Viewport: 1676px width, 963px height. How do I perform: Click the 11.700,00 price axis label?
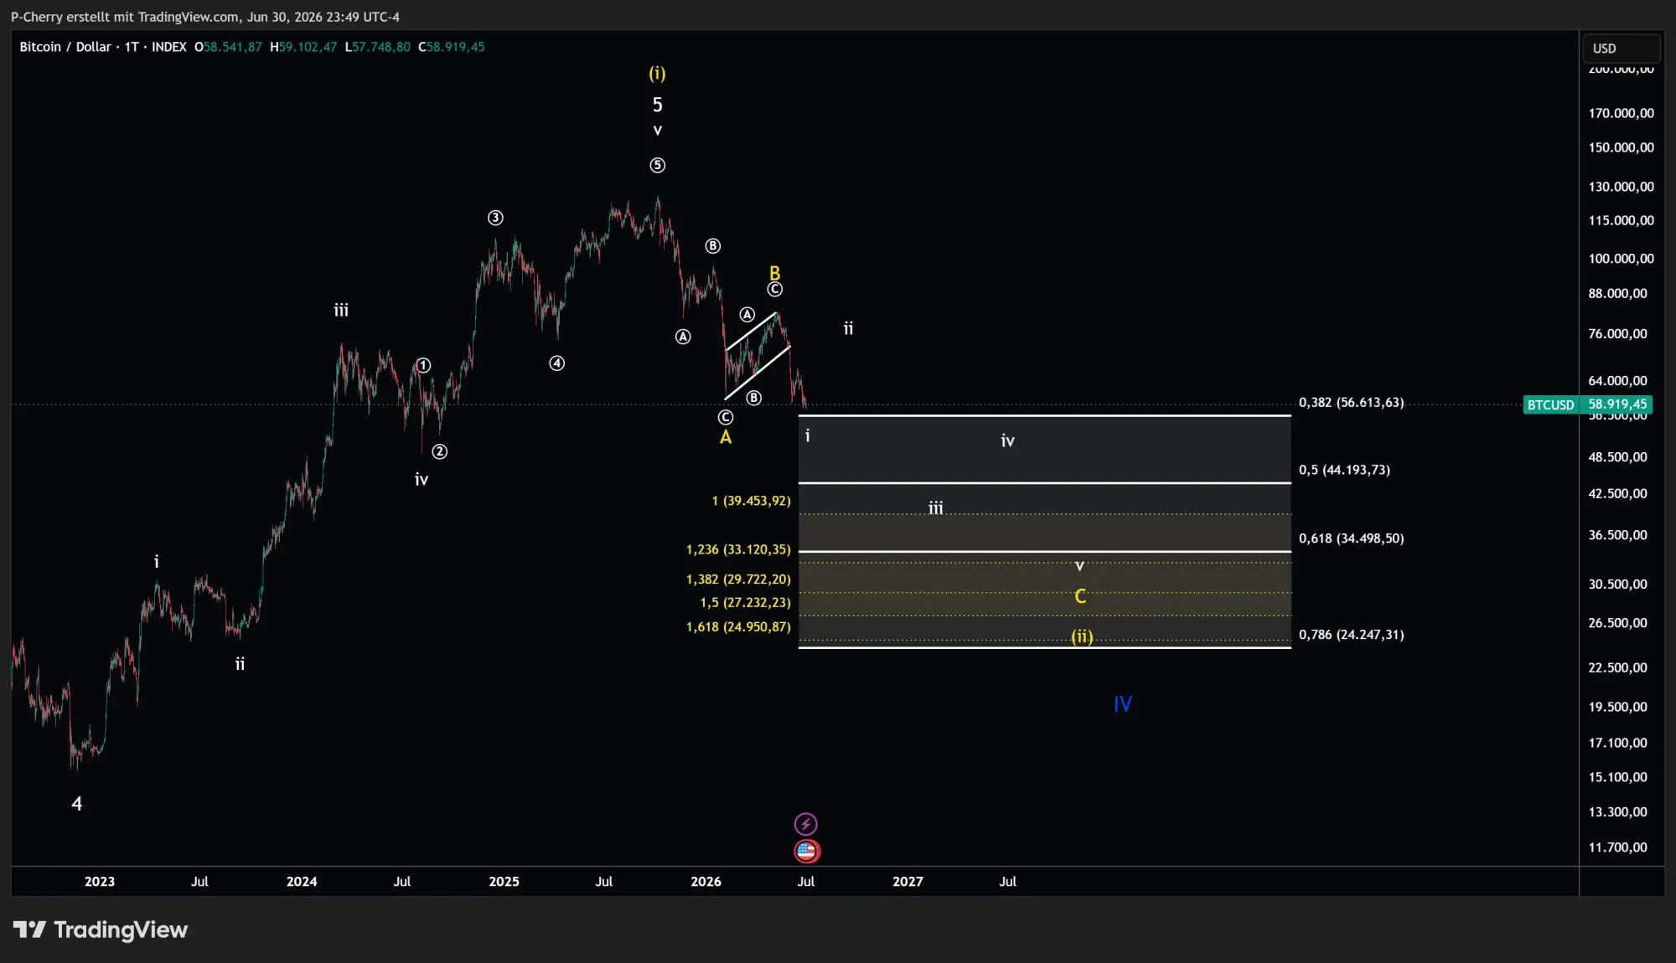point(1617,847)
